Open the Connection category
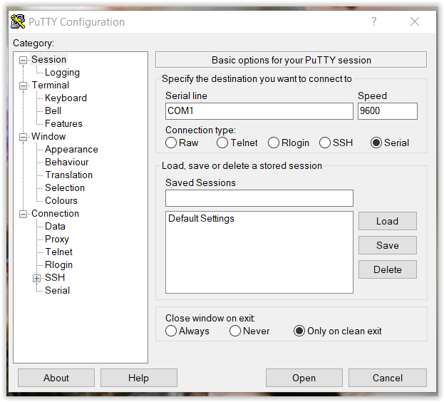 pos(55,213)
